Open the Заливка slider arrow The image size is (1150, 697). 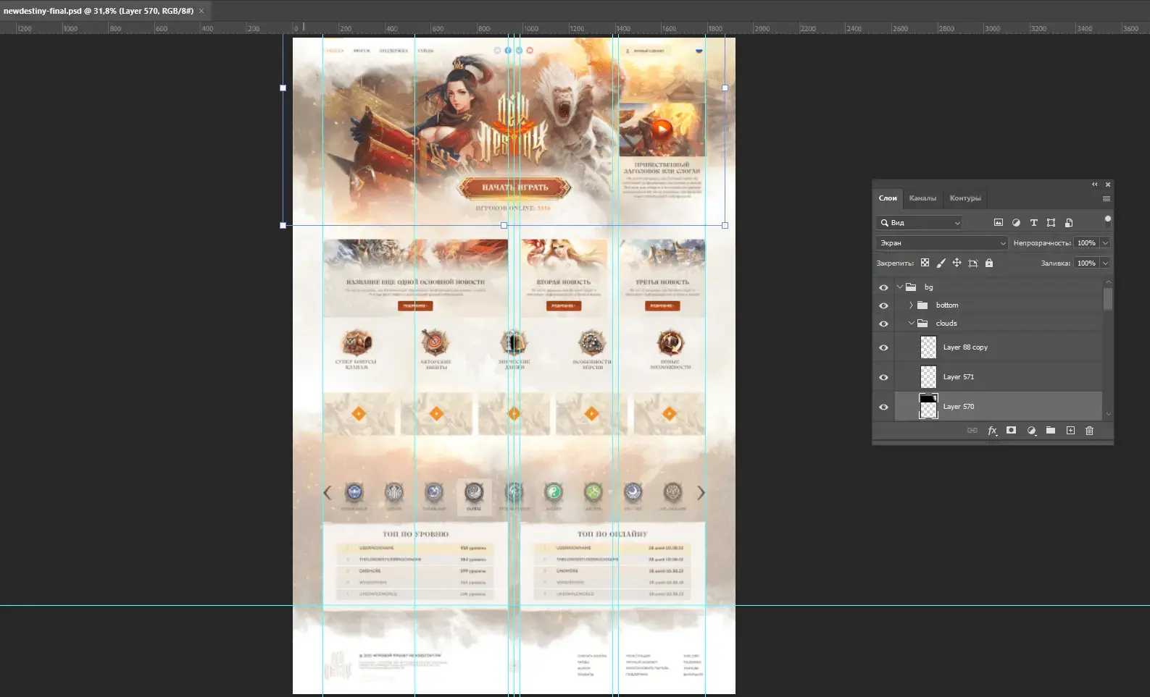1105,263
